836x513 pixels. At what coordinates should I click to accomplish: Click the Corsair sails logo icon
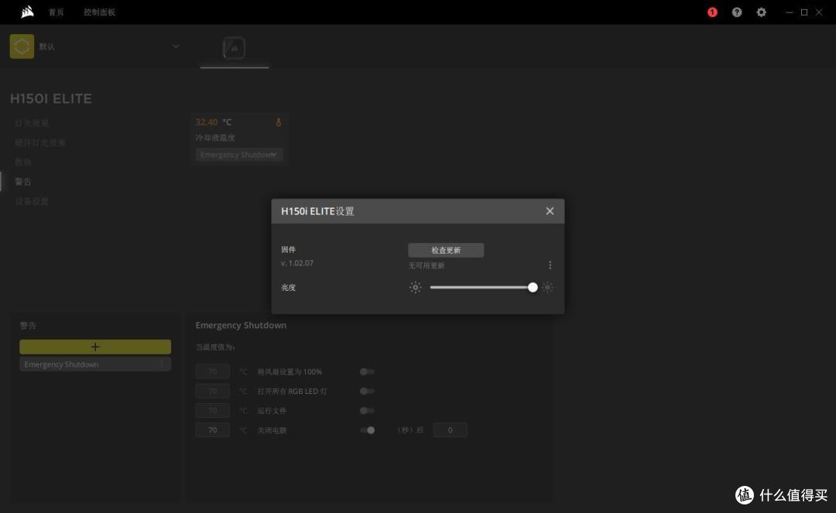click(x=27, y=12)
